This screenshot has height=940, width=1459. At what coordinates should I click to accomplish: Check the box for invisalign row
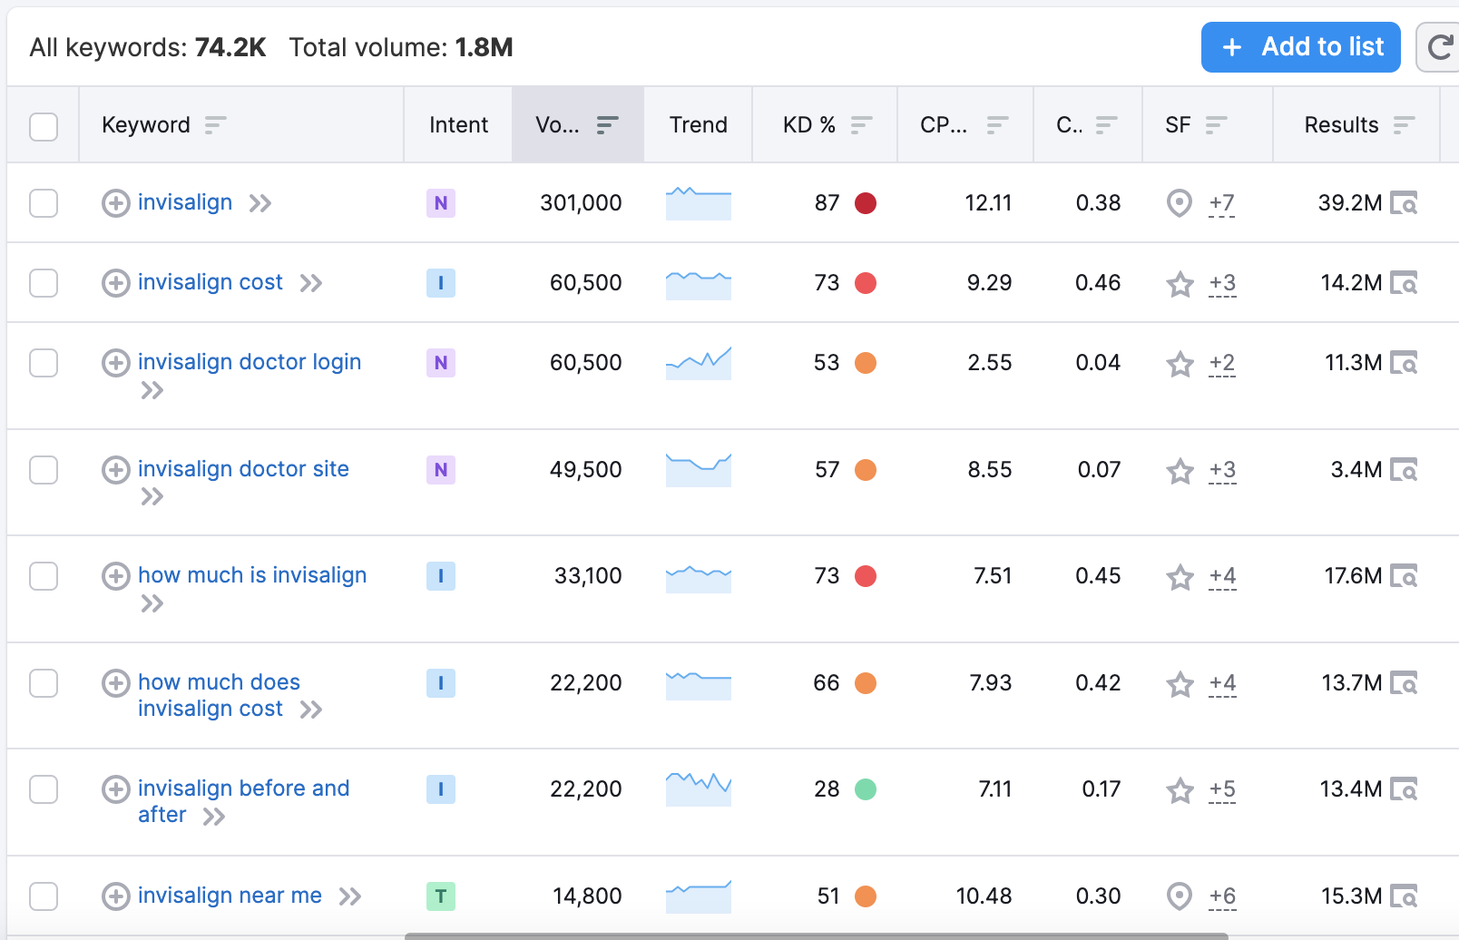[x=44, y=203]
